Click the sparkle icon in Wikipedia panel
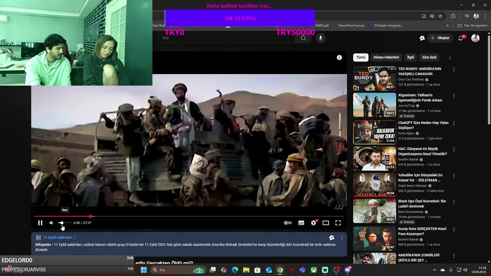 (331, 238)
